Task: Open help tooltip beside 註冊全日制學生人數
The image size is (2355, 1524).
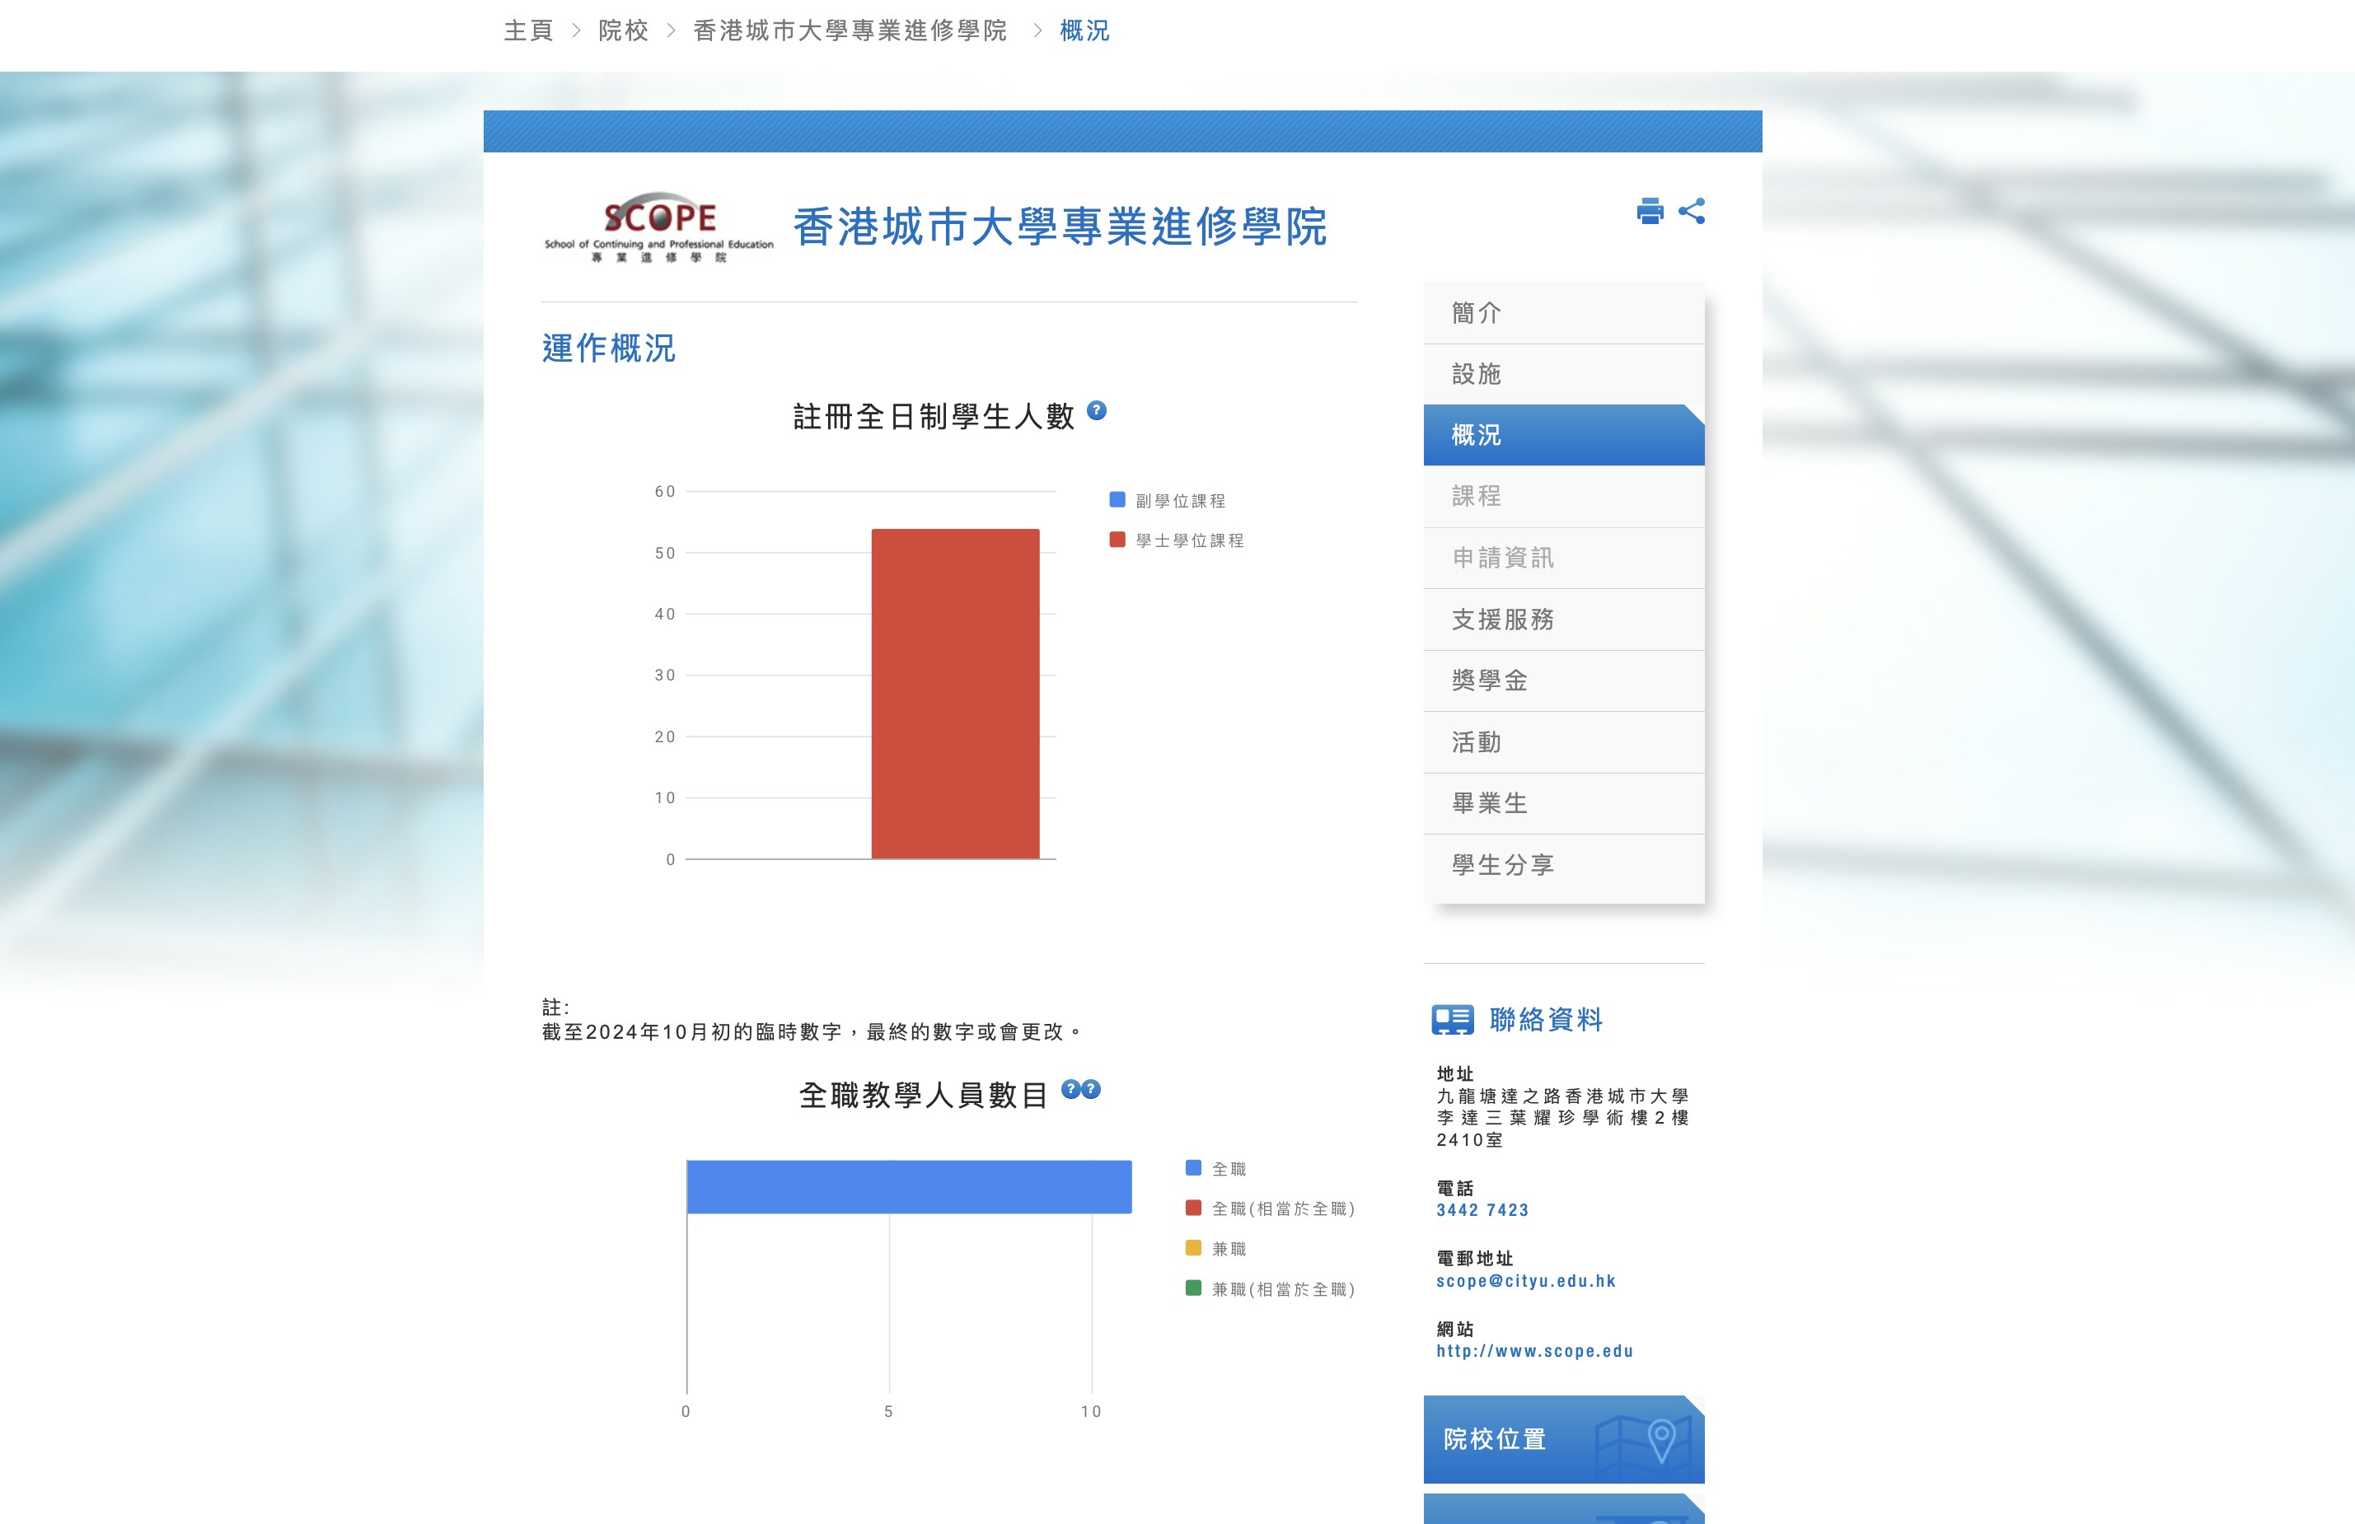Action: (x=1097, y=410)
